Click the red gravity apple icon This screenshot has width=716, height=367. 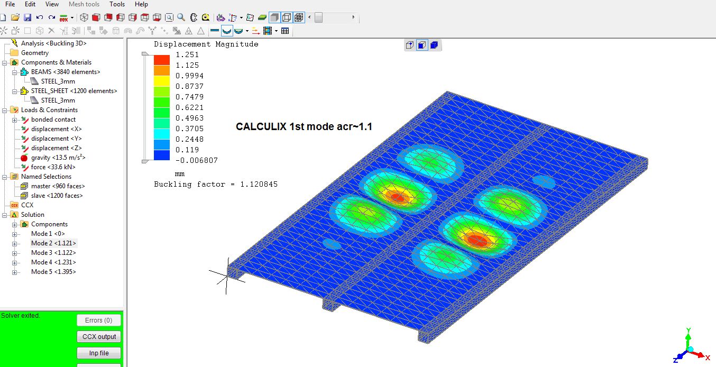tap(24, 158)
